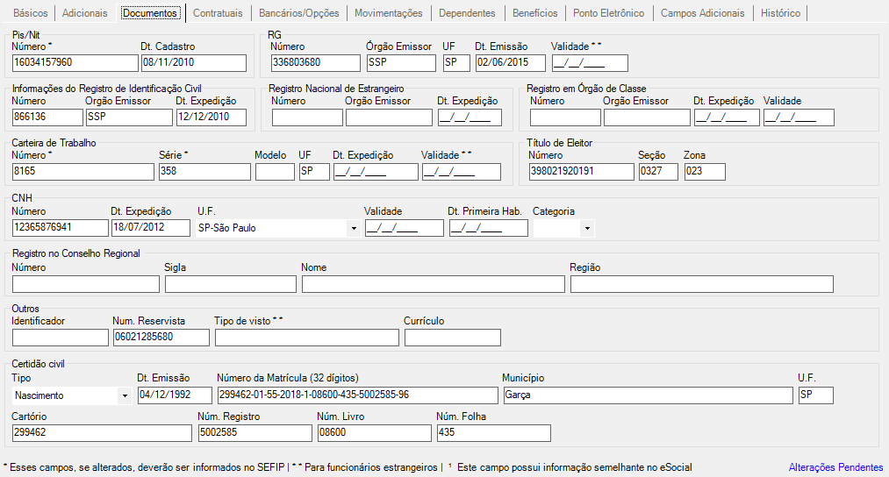Focus the Número da Matrícula field
The width and height of the screenshot is (889, 477).
[358, 395]
